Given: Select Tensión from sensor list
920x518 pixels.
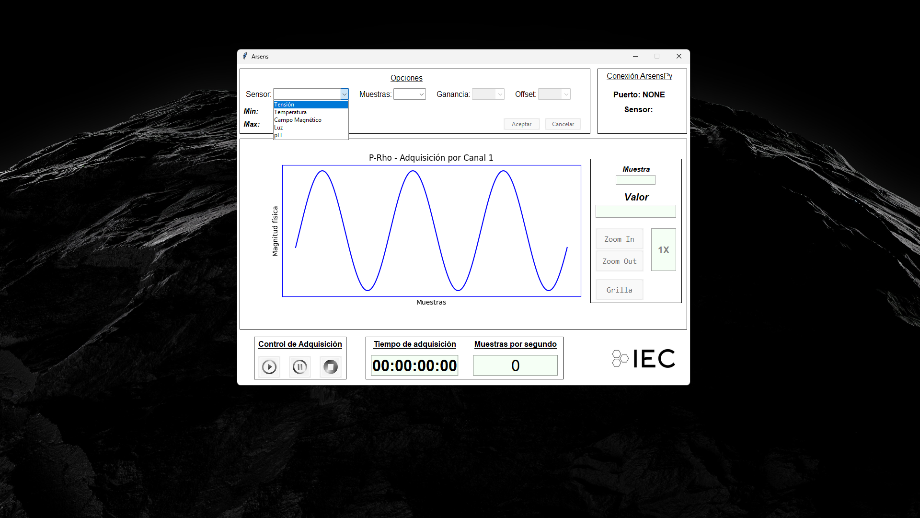Looking at the screenshot, I should point(310,105).
